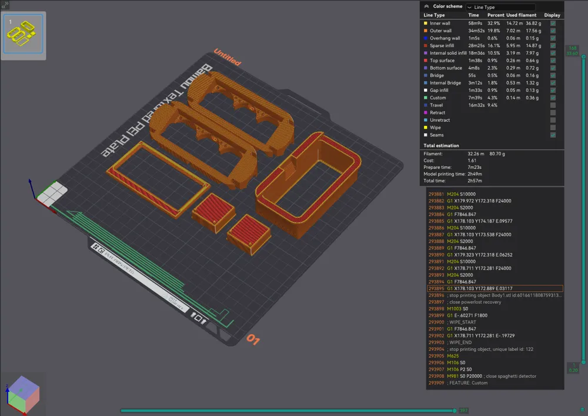Enable the Retract display checkbox
The width and height of the screenshot is (588, 416).
tap(552, 112)
